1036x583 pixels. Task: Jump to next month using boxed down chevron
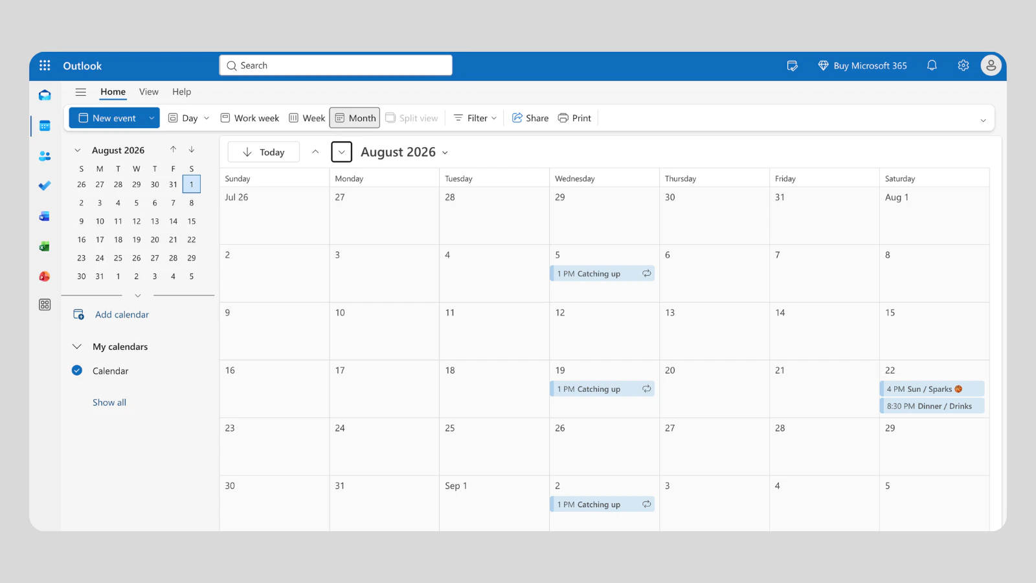pyautogui.click(x=342, y=152)
